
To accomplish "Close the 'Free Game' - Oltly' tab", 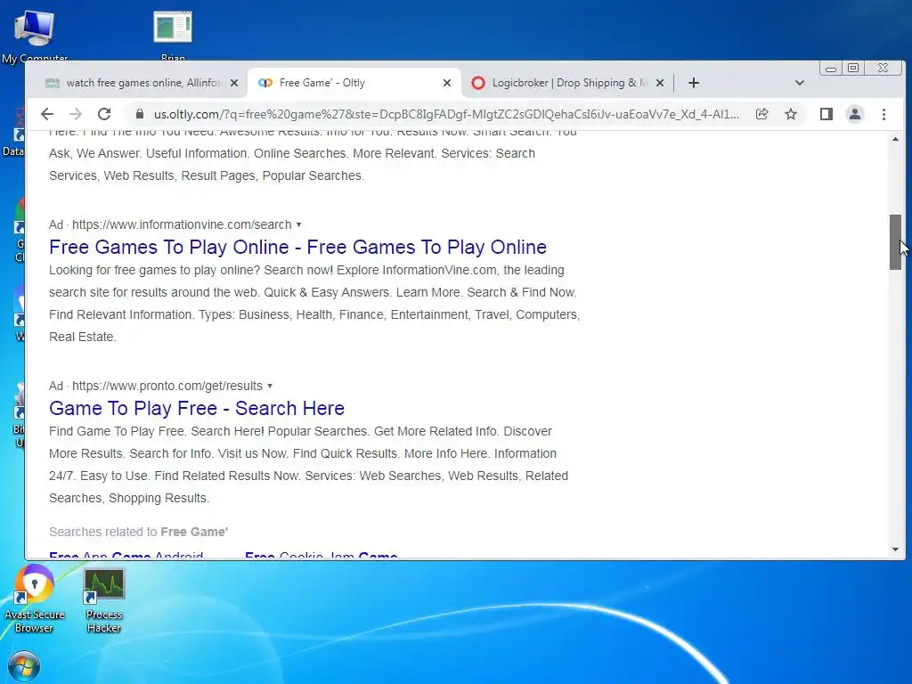I will (x=447, y=83).
